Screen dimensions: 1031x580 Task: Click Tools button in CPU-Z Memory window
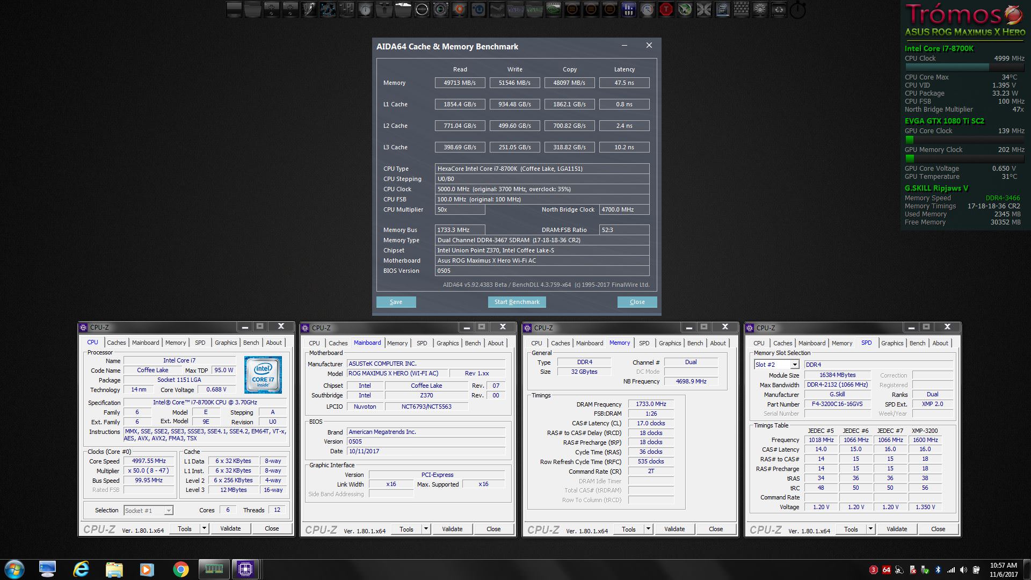[x=628, y=529]
